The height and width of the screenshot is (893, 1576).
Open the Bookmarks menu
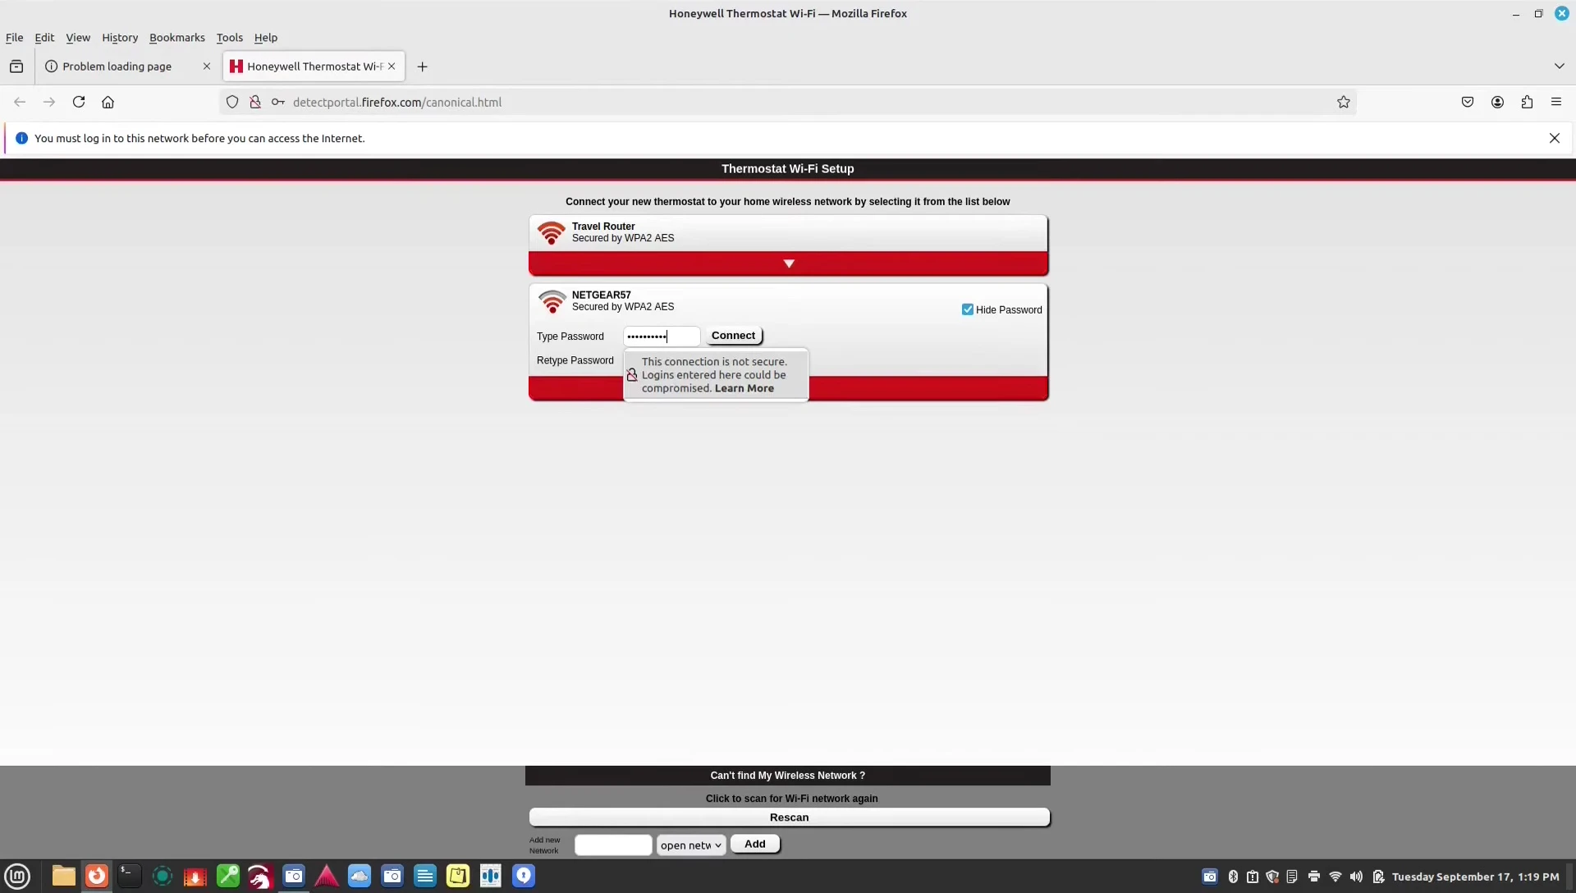coord(177,38)
